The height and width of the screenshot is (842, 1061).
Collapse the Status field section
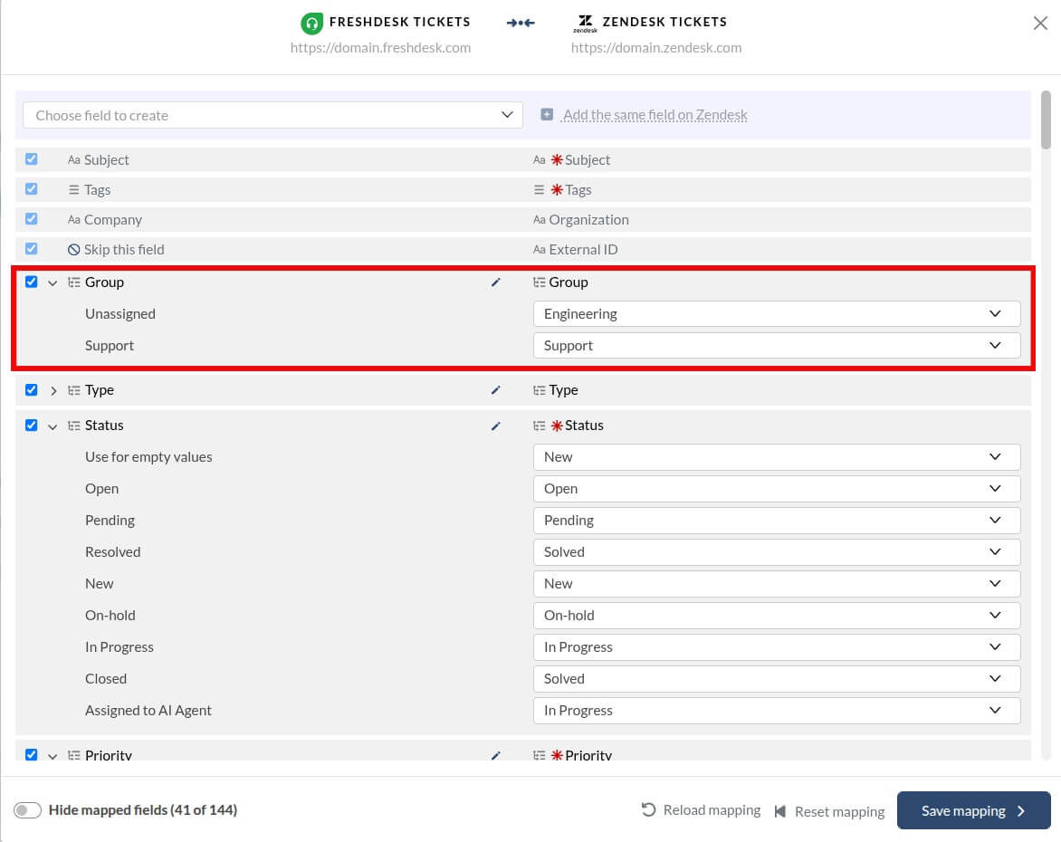pyautogui.click(x=53, y=426)
